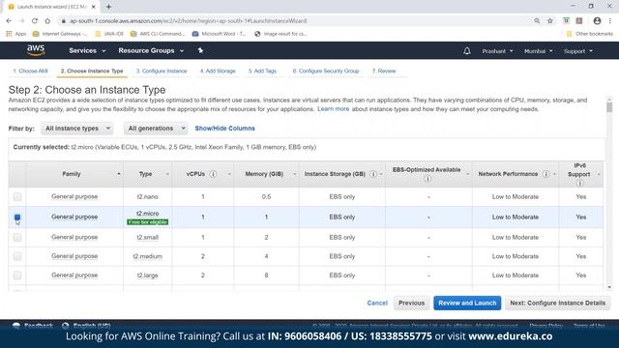Expand the Resource Groups menu
Image resolution: width=619 pixels, height=348 pixels.
tap(151, 50)
